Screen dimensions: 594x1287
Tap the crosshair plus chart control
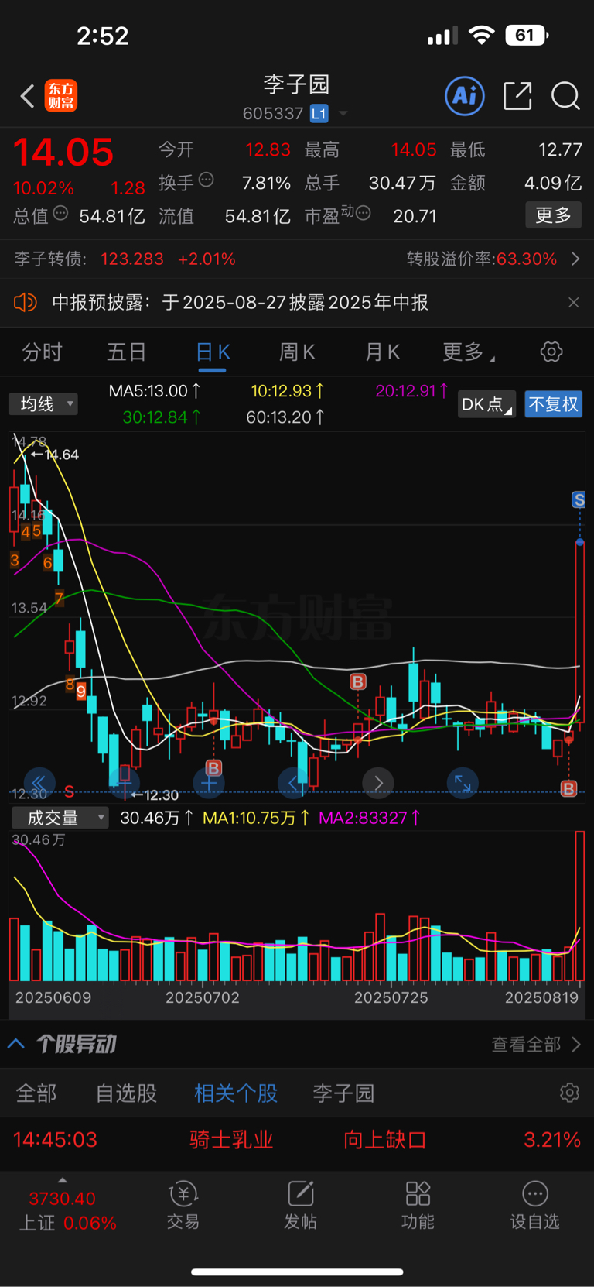point(209,783)
